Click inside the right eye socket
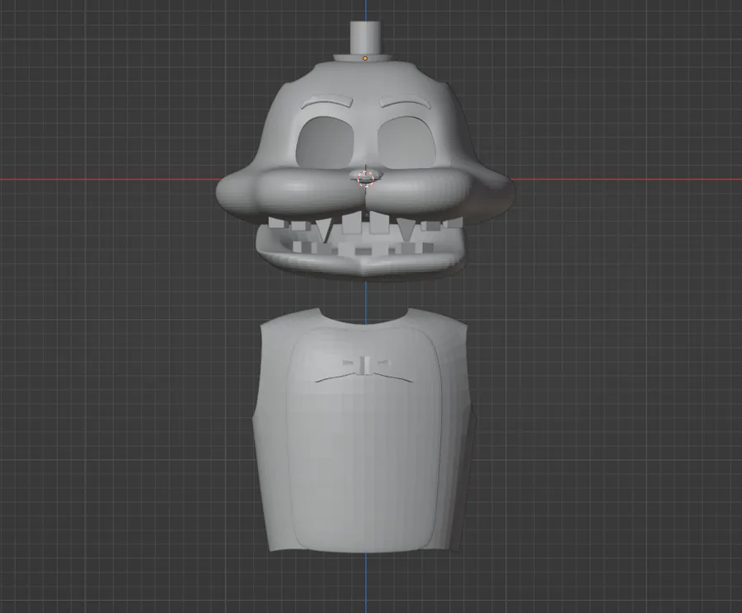742x613 pixels. coord(406,143)
